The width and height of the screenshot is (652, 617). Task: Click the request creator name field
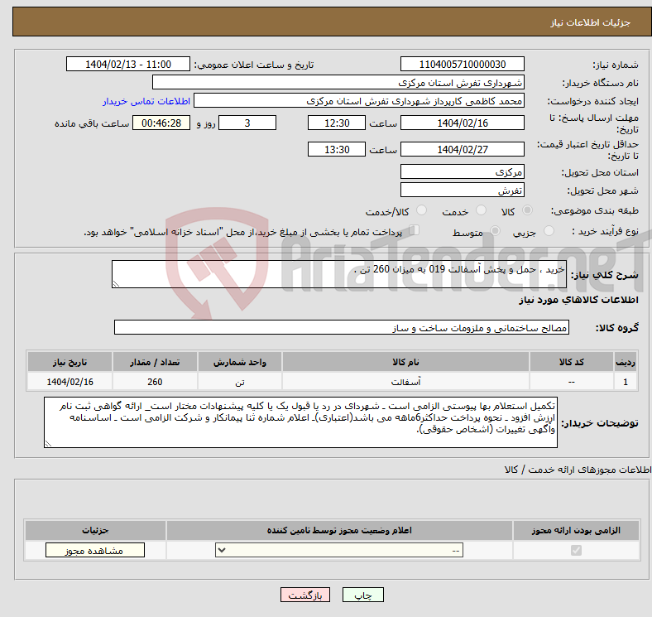(359, 100)
